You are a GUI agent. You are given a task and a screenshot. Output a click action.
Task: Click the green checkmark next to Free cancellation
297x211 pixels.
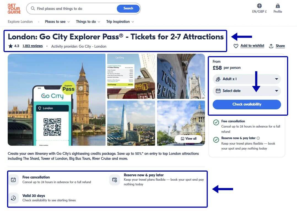(216, 122)
